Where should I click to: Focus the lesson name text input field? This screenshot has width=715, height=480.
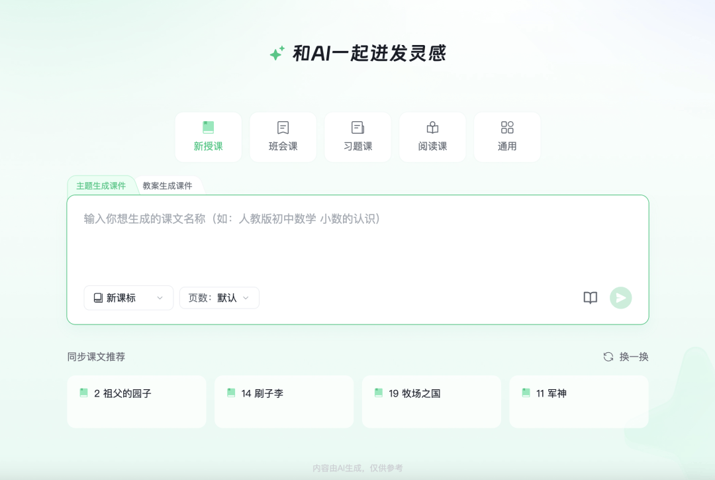click(358, 242)
